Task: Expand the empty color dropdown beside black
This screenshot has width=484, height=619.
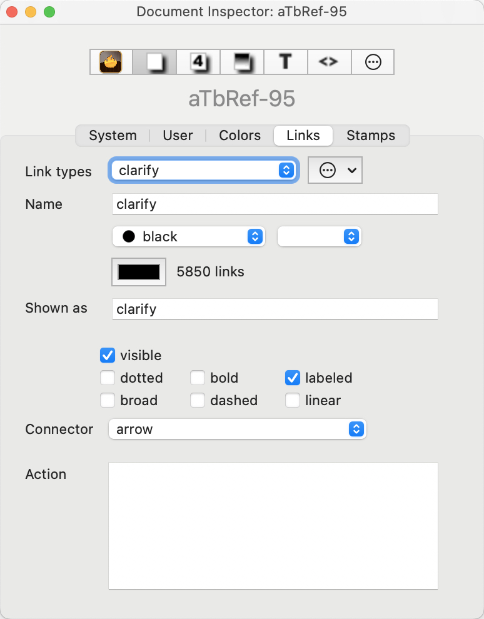Action: click(x=319, y=236)
